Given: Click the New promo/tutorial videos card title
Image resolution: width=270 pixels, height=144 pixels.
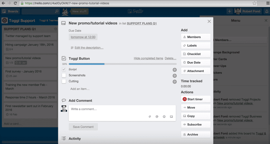Looking at the screenshot, I should [93, 23].
